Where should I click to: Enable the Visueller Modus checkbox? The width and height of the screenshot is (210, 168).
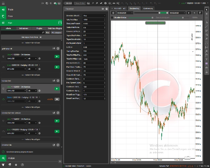(112, 17)
